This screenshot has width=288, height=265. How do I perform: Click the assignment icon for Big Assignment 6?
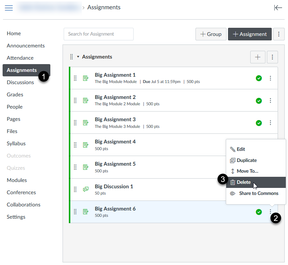[x=86, y=212]
